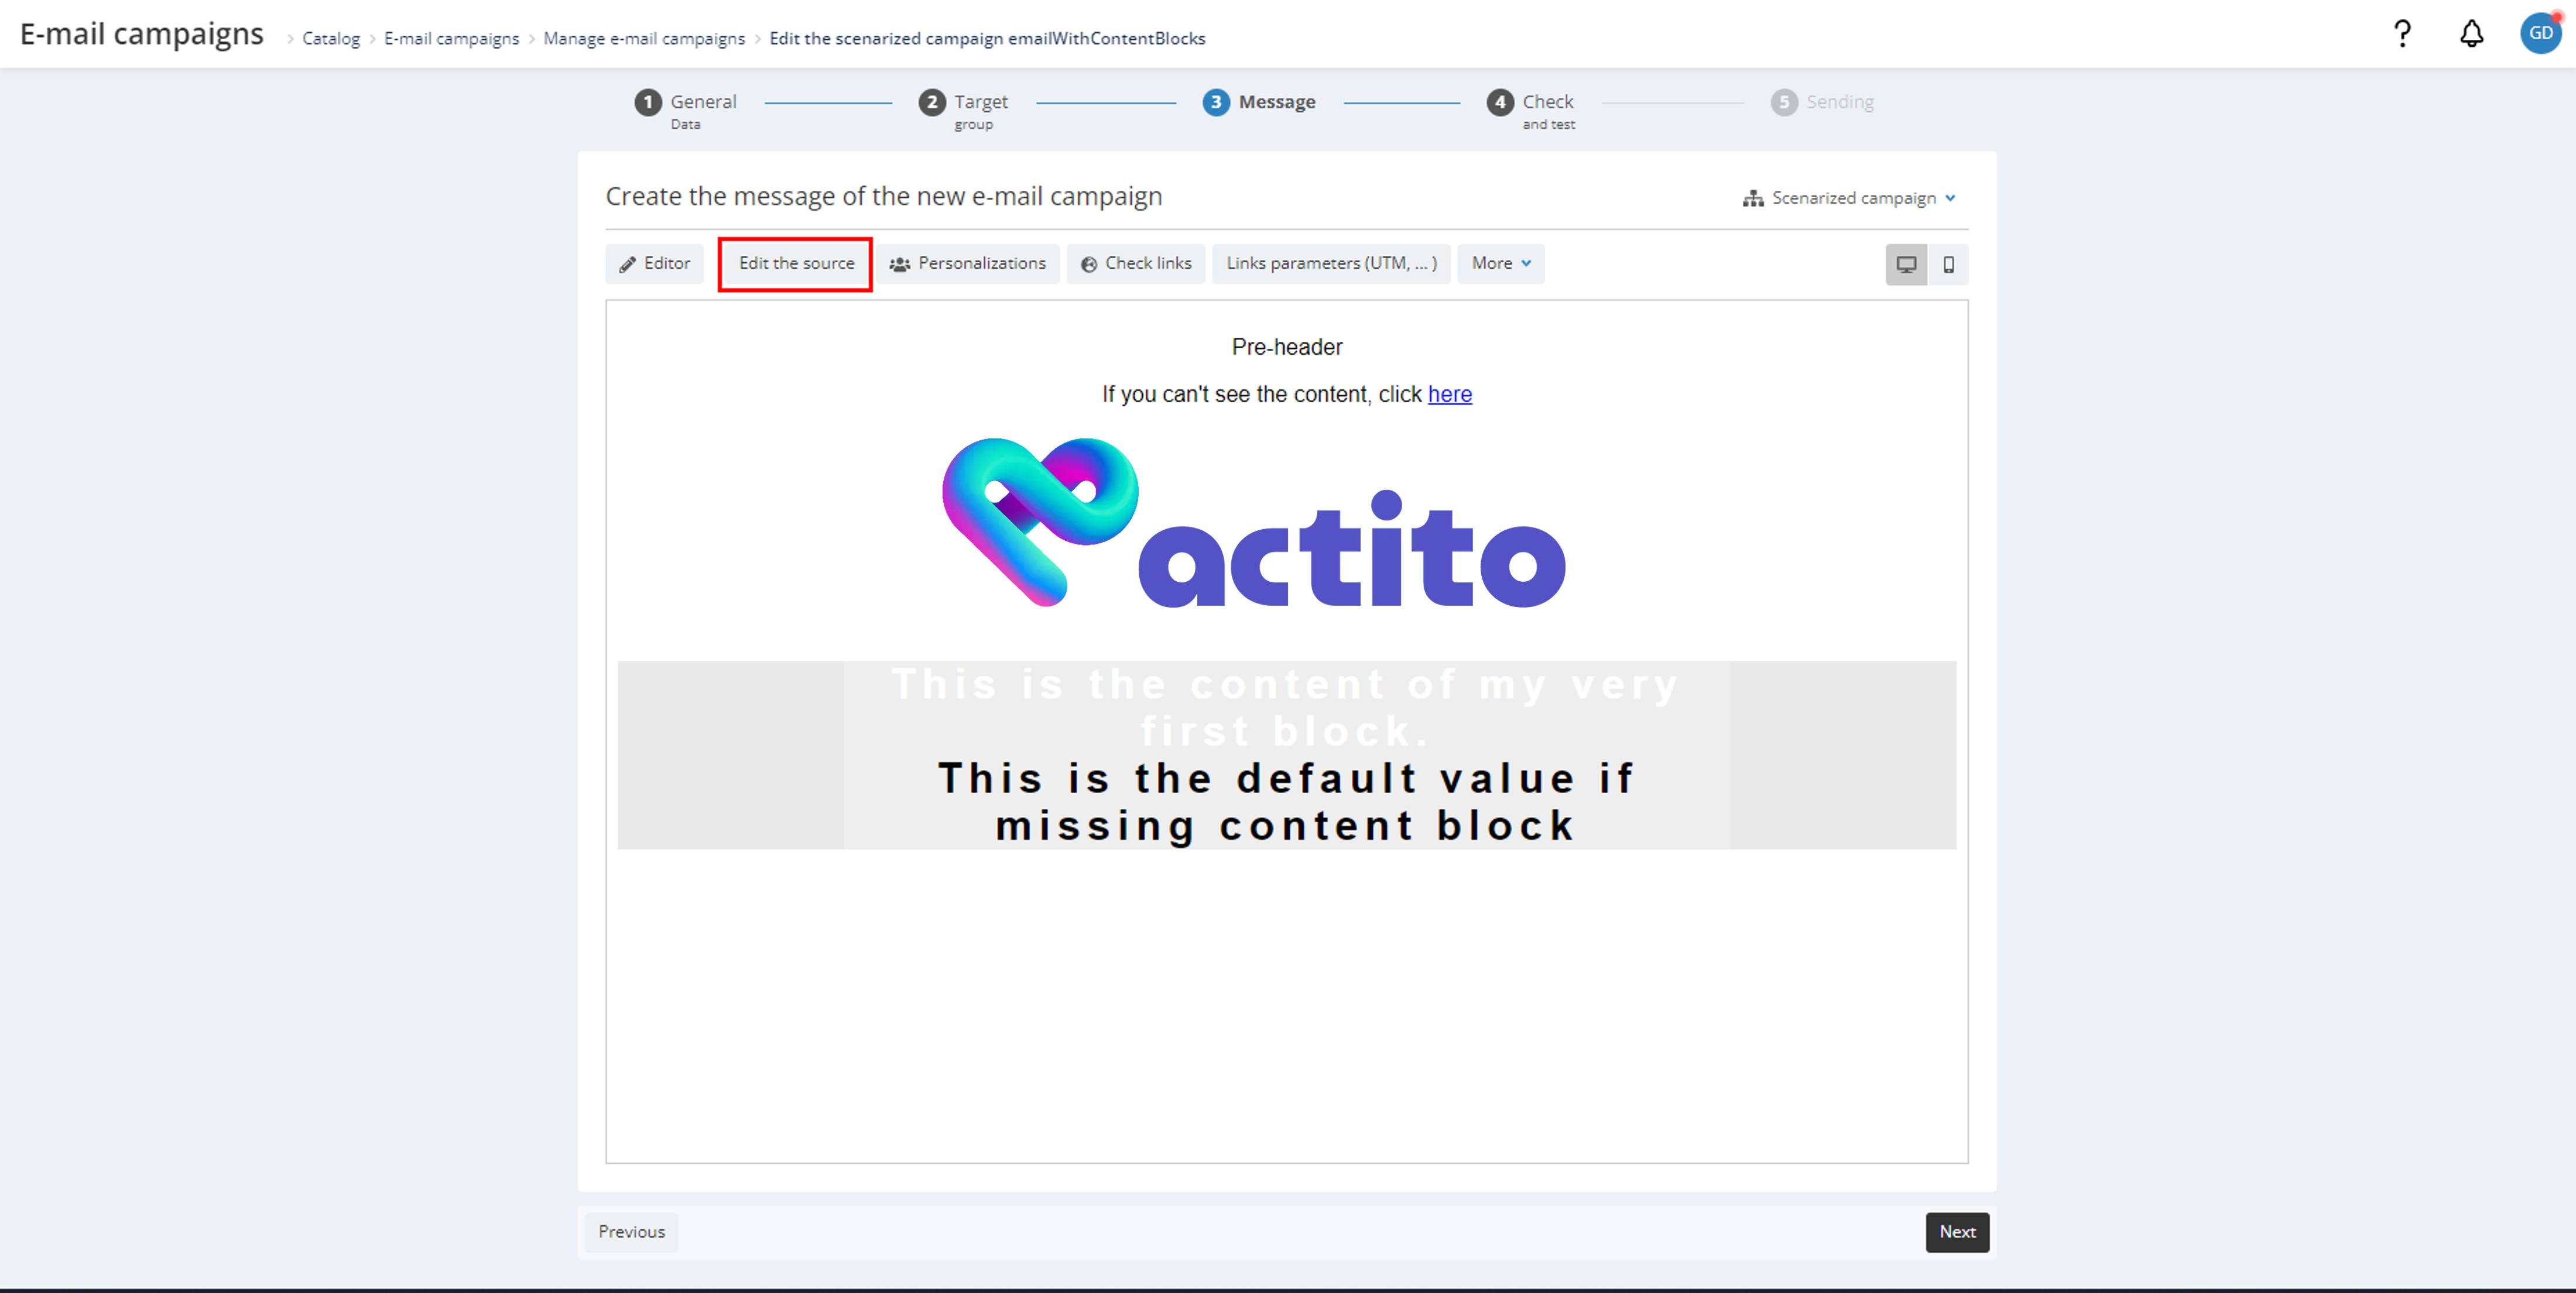Open Links parameters (UTM, ...)
This screenshot has width=2576, height=1293.
tap(1331, 264)
